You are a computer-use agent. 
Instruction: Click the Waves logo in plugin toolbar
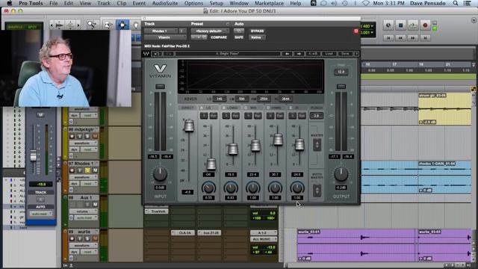tap(146, 54)
